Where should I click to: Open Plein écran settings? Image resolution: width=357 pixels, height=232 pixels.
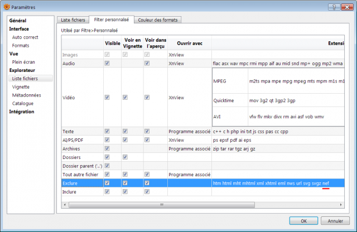(x=23, y=62)
